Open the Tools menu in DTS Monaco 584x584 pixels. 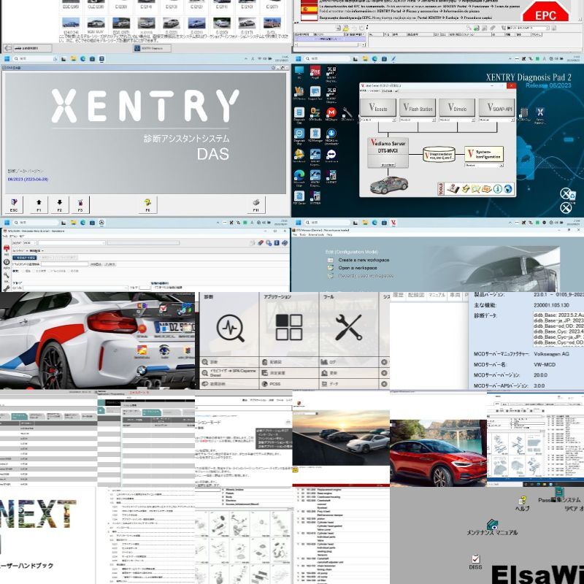(x=302, y=235)
